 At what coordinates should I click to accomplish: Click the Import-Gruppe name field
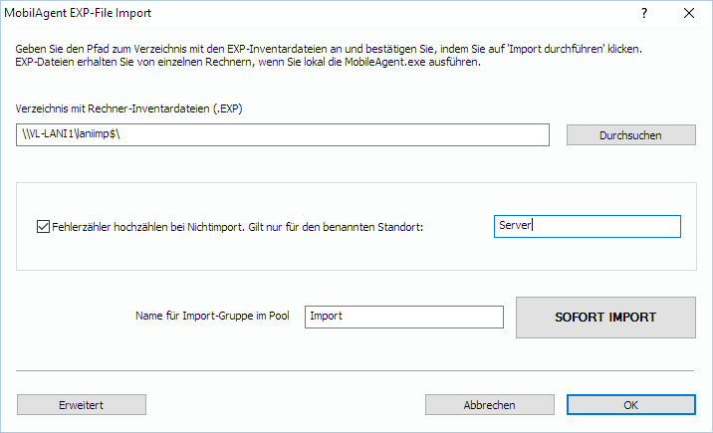pos(403,317)
